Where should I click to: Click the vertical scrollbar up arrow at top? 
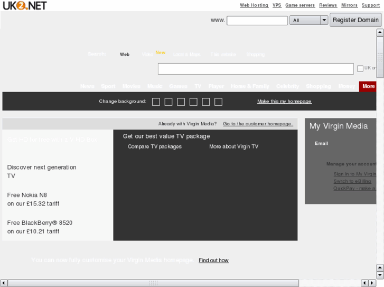pyautogui.click(x=380, y=32)
